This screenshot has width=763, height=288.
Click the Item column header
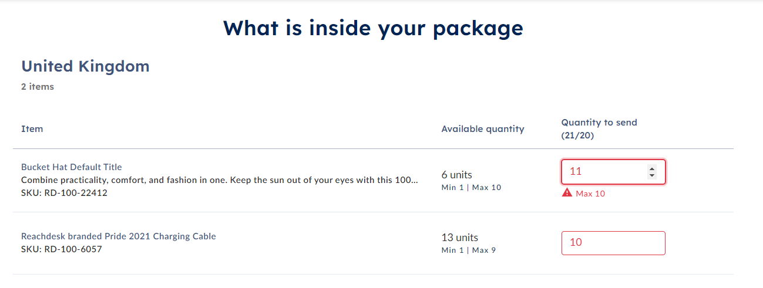pyautogui.click(x=32, y=128)
